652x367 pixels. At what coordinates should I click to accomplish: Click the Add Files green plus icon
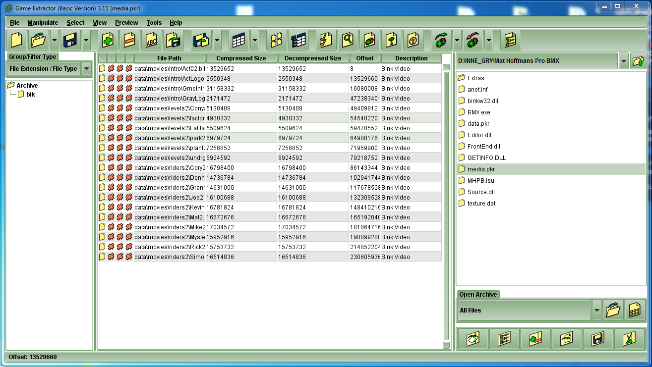click(108, 40)
